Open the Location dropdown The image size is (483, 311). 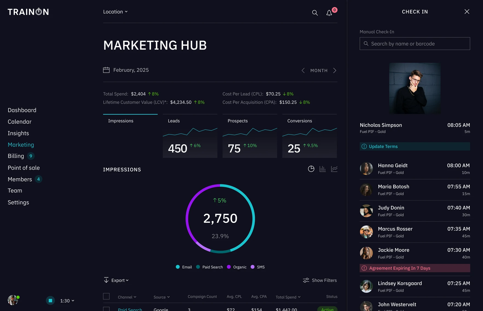tap(115, 12)
